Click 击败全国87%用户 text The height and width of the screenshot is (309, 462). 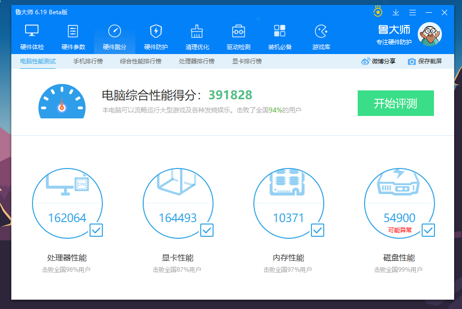(177, 270)
